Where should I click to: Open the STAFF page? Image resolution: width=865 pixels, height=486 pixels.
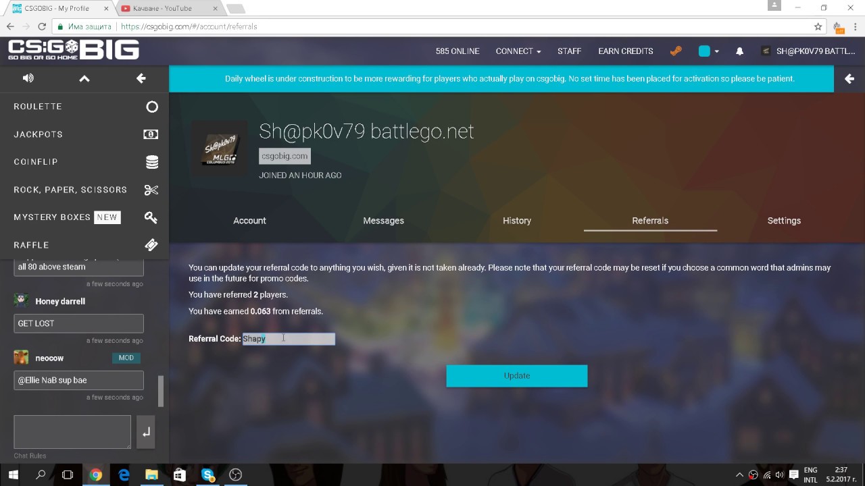coord(570,51)
